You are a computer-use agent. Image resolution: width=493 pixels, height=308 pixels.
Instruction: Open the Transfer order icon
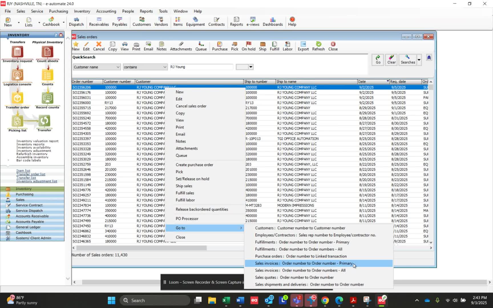click(x=17, y=101)
